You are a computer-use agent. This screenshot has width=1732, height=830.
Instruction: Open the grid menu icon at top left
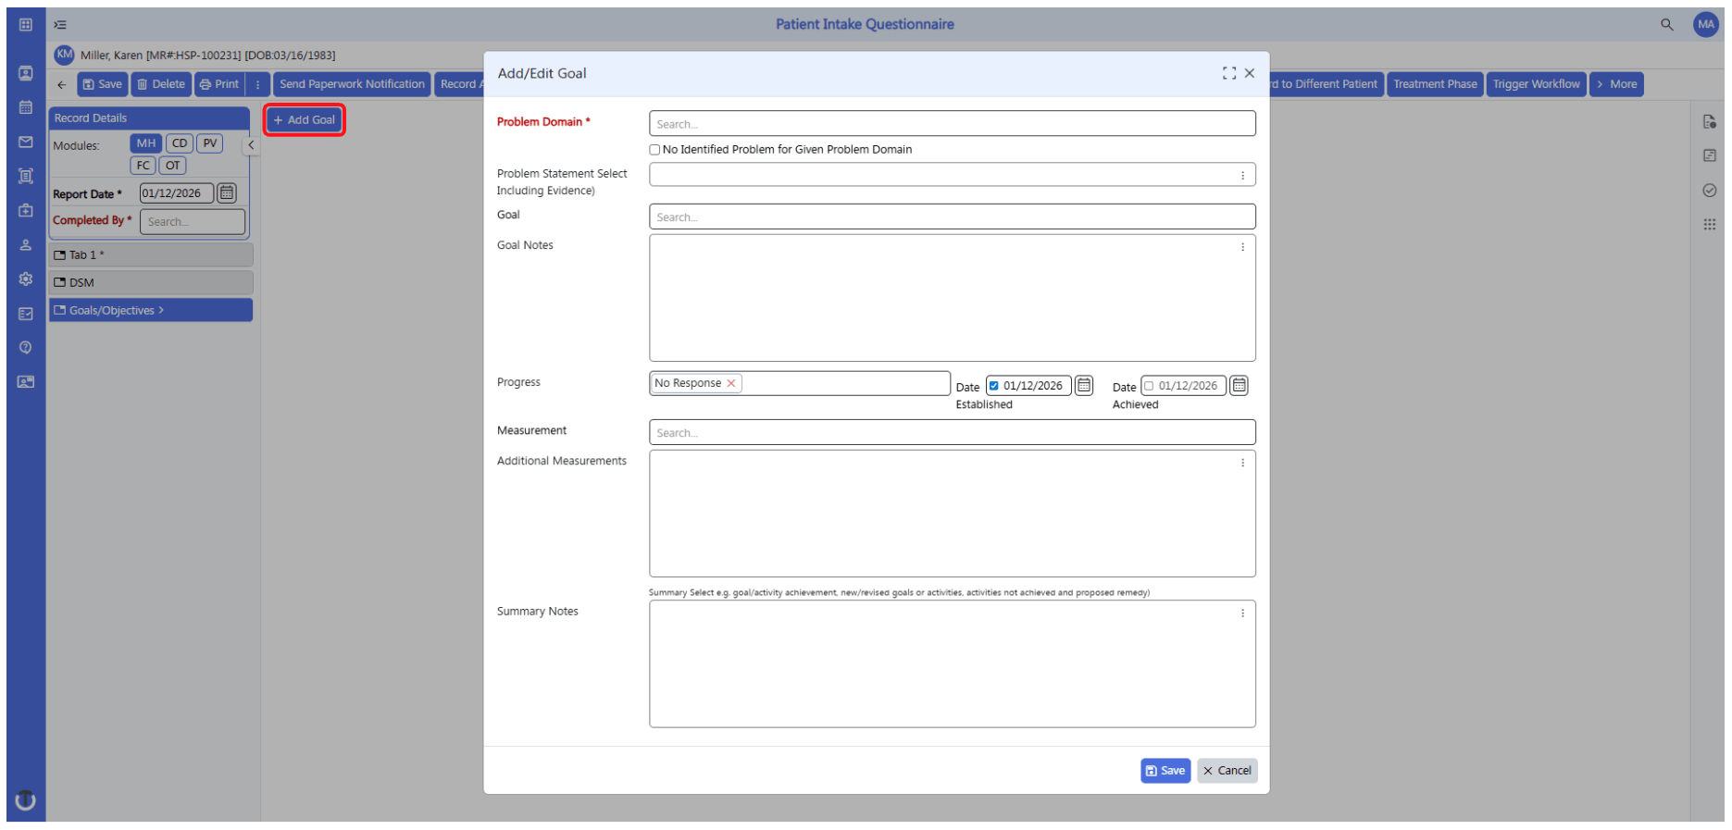[x=26, y=24]
